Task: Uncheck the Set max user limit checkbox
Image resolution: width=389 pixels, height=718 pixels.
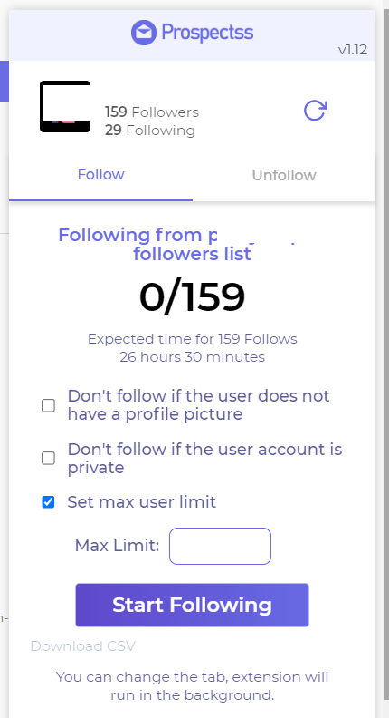Action: 49,502
